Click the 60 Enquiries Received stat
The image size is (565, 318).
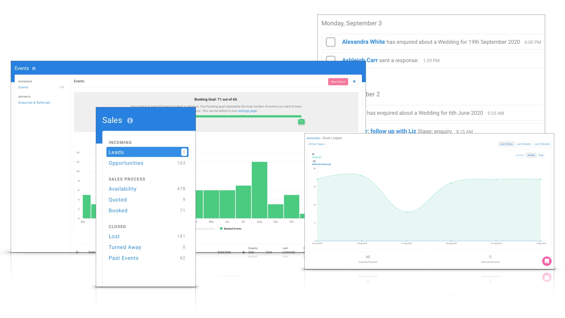tap(368, 259)
